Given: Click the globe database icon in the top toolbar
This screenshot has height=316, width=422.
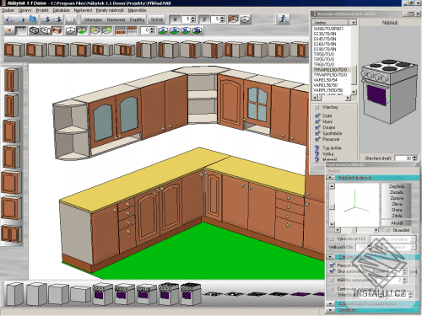Looking at the screenshot, I should (33, 19).
